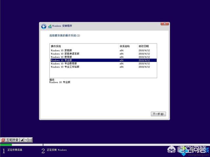This screenshot has height=157, width=210.
Task: Select Windows 10 家庭单语言版 row
Action: pyautogui.click(x=104, y=54)
